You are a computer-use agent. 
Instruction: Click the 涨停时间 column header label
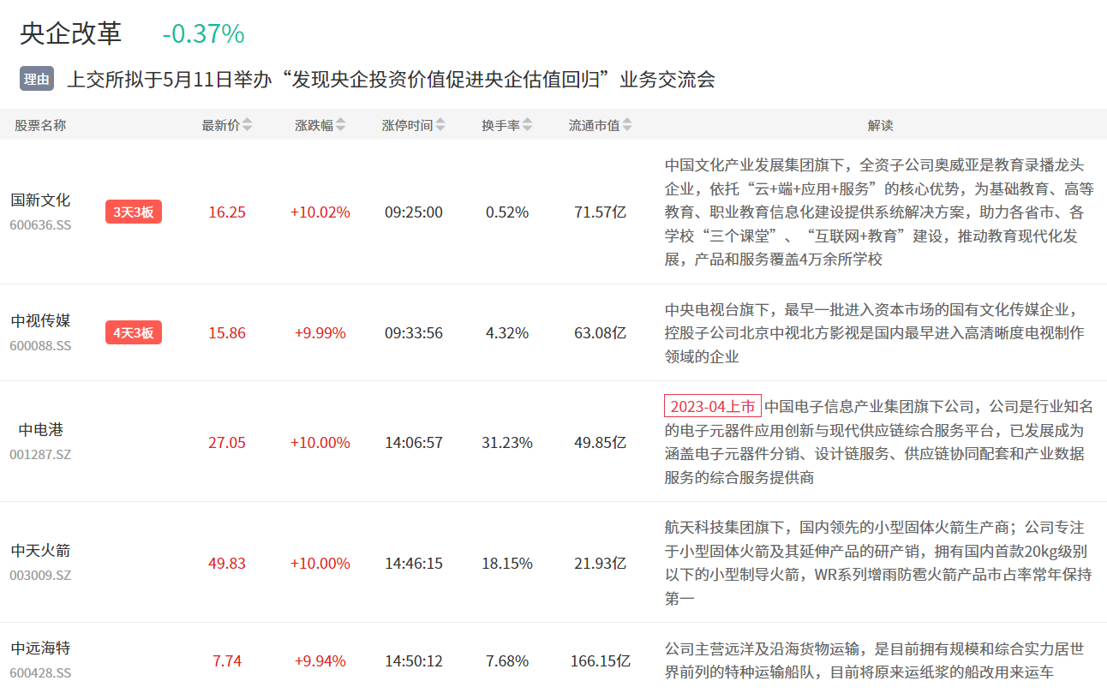click(x=407, y=125)
